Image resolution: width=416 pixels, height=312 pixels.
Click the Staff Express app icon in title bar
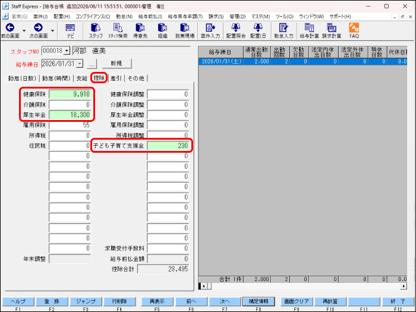[5, 6]
